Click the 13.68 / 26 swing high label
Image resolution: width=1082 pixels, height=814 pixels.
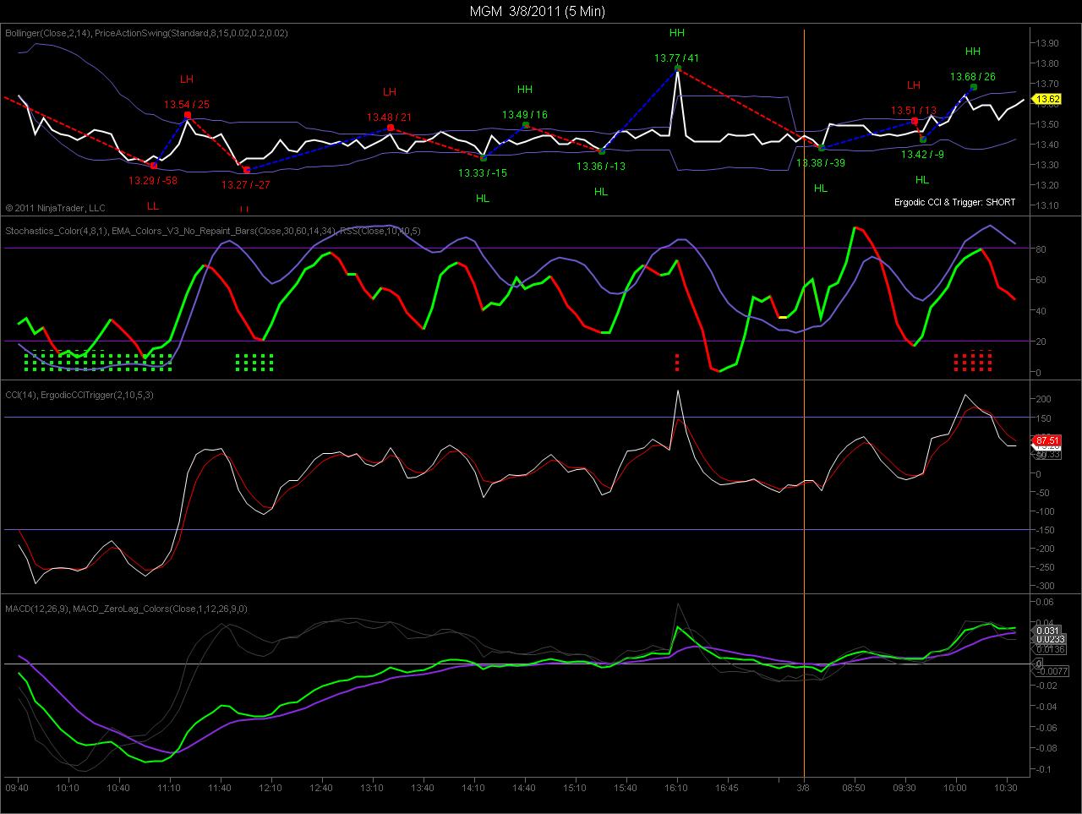(x=973, y=77)
